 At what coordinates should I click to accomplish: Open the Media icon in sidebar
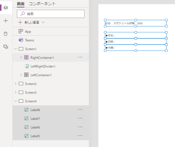point(6,47)
